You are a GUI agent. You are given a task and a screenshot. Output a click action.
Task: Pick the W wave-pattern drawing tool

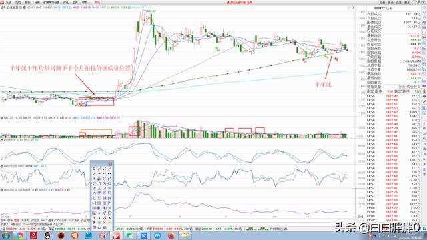(94, 189)
